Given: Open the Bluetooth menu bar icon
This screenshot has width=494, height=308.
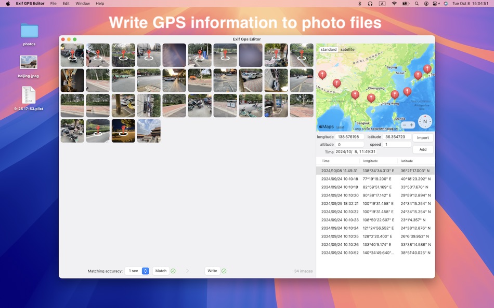Looking at the screenshot, I should click(x=359, y=4).
